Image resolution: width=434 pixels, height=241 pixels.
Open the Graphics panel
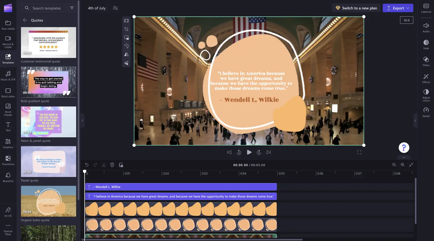tap(8, 144)
